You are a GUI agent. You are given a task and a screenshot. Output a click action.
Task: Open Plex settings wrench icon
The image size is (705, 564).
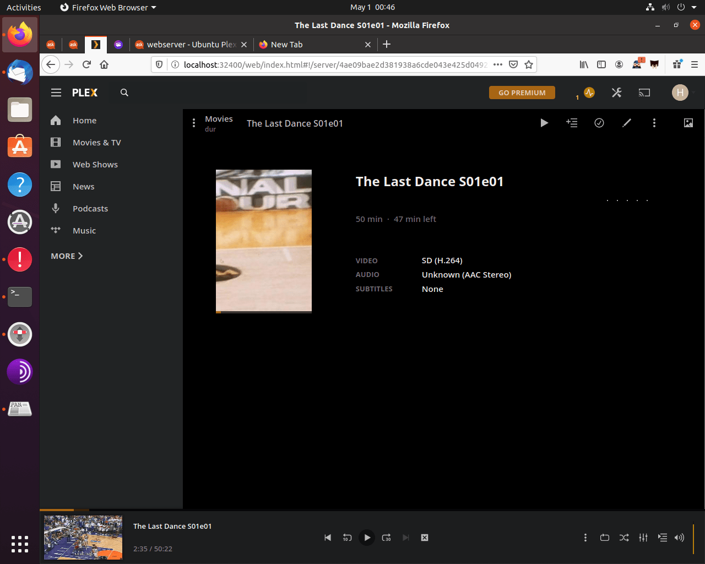pos(616,93)
